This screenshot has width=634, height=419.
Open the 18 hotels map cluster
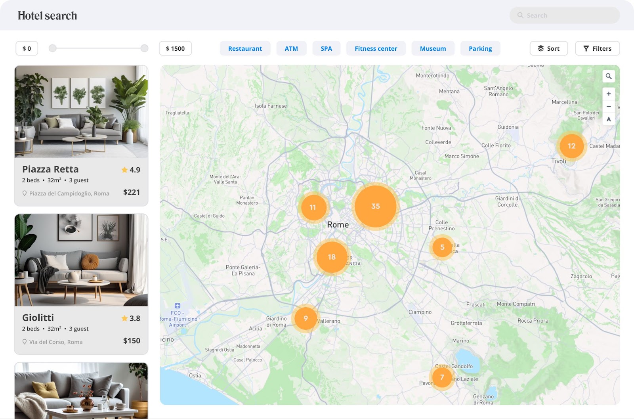tap(332, 257)
